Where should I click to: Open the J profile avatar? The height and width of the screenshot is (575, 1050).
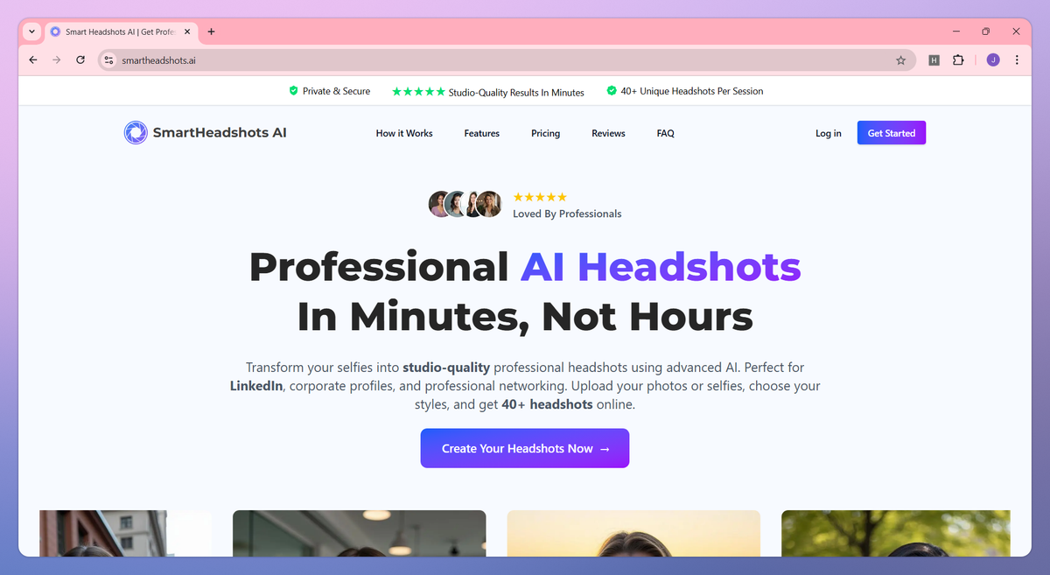click(x=992, y=60)
